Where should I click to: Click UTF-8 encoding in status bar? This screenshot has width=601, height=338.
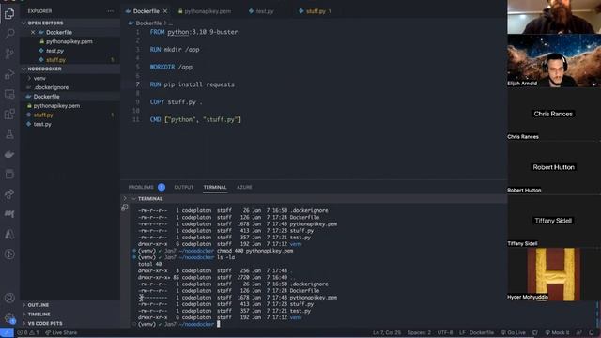point(445,332)
